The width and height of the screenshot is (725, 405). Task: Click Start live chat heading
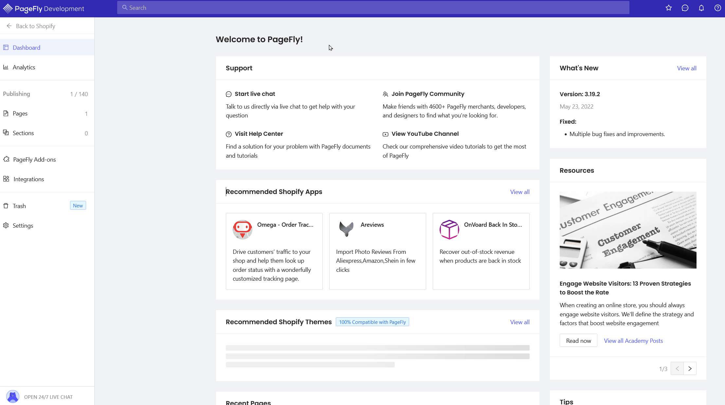tap(255, 94)
